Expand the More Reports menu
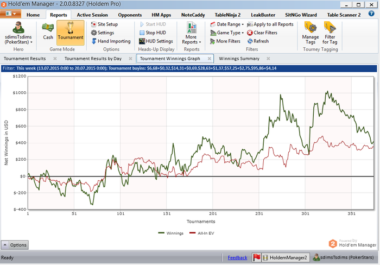The height and width of the screenshot is (265, 380). pos(192,33)
